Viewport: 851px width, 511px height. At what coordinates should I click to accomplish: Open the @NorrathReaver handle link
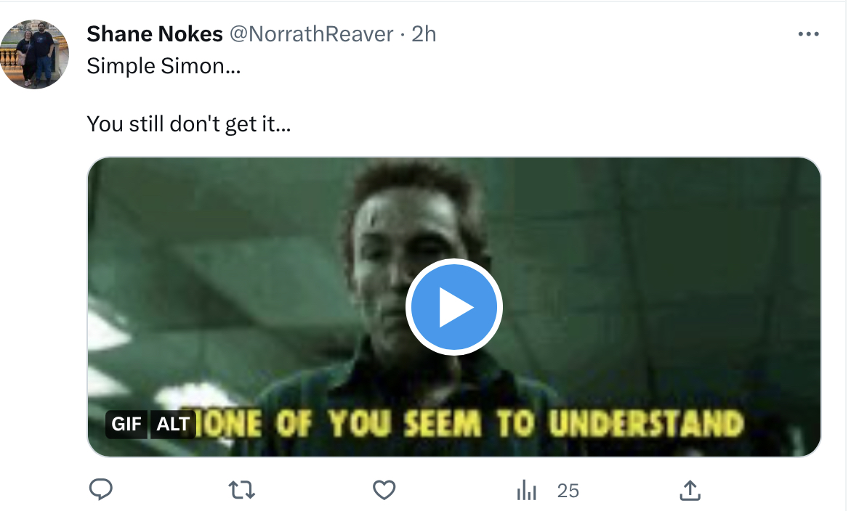(312, 34)
